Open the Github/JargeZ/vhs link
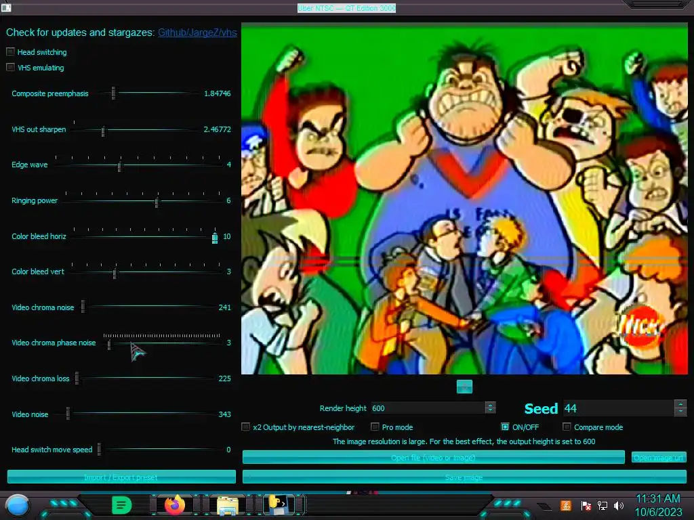This screenshot has width=694, height=520. pyautogui.click(x=197, y=32)
